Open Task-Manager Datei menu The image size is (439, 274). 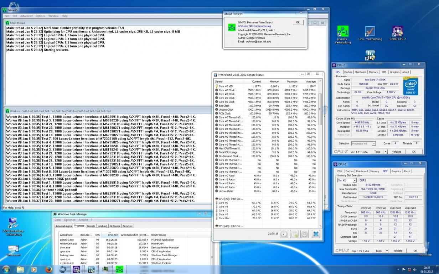click(x=57, y=220)
